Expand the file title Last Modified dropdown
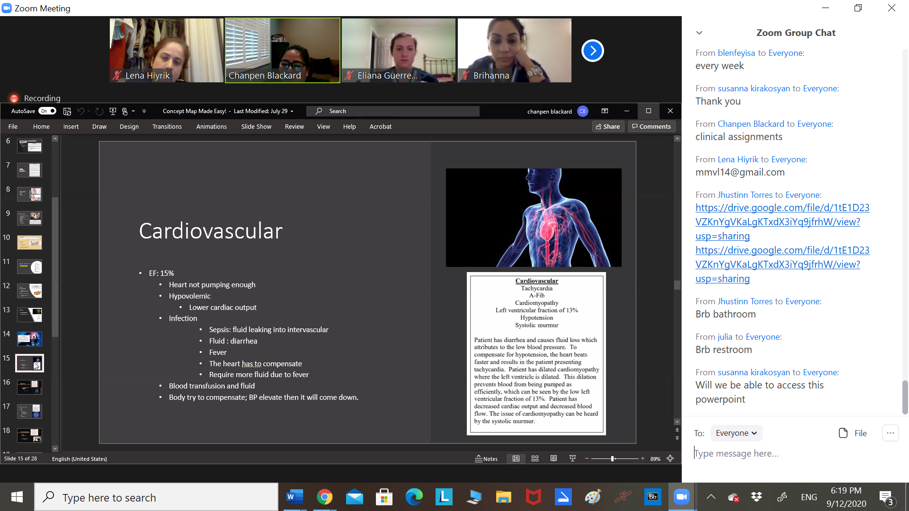Viewport: 909px width, 511px height. [292, 111]
